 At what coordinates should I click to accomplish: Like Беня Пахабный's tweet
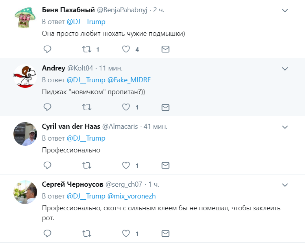(126, 49)
